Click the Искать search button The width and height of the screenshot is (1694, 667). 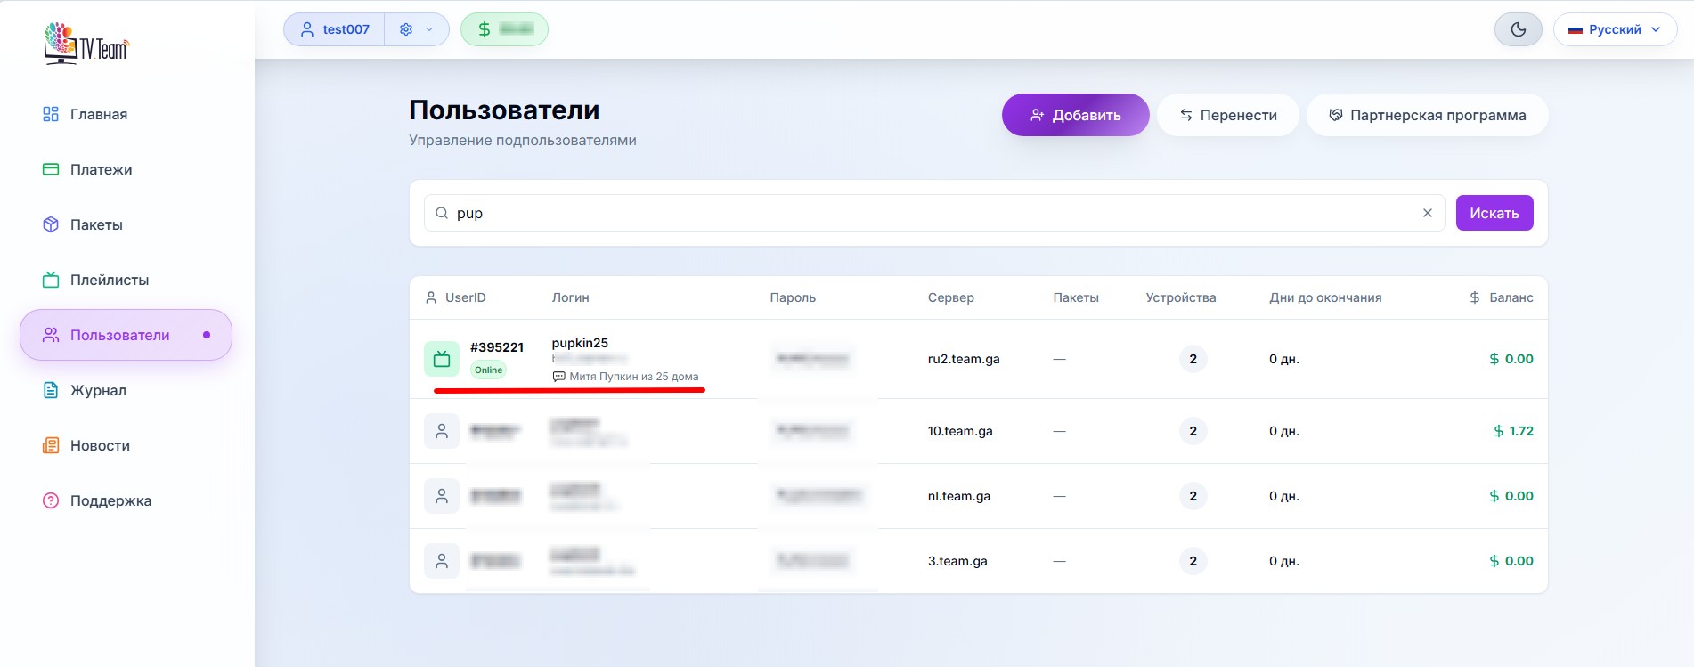click(1494, 213)
